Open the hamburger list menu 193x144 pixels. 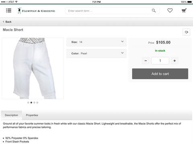(x=9, y=10)
